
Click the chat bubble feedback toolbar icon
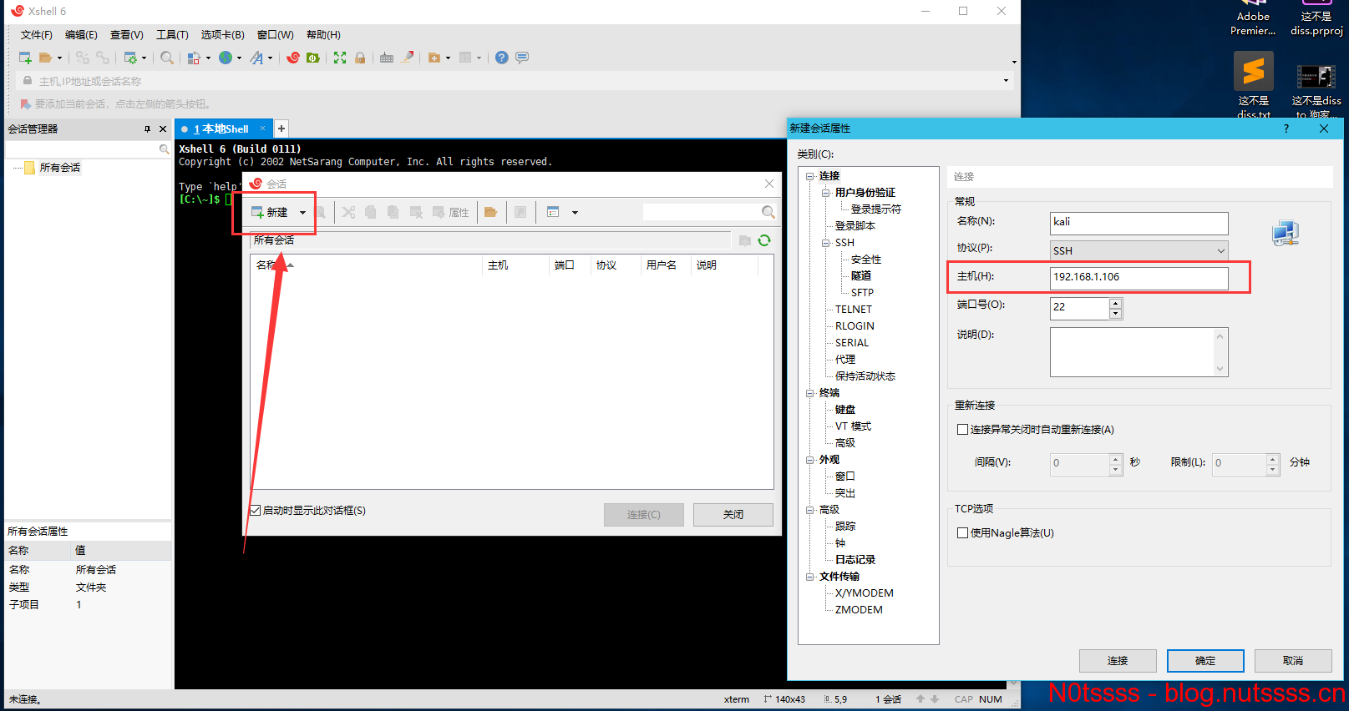coord(522,58)
